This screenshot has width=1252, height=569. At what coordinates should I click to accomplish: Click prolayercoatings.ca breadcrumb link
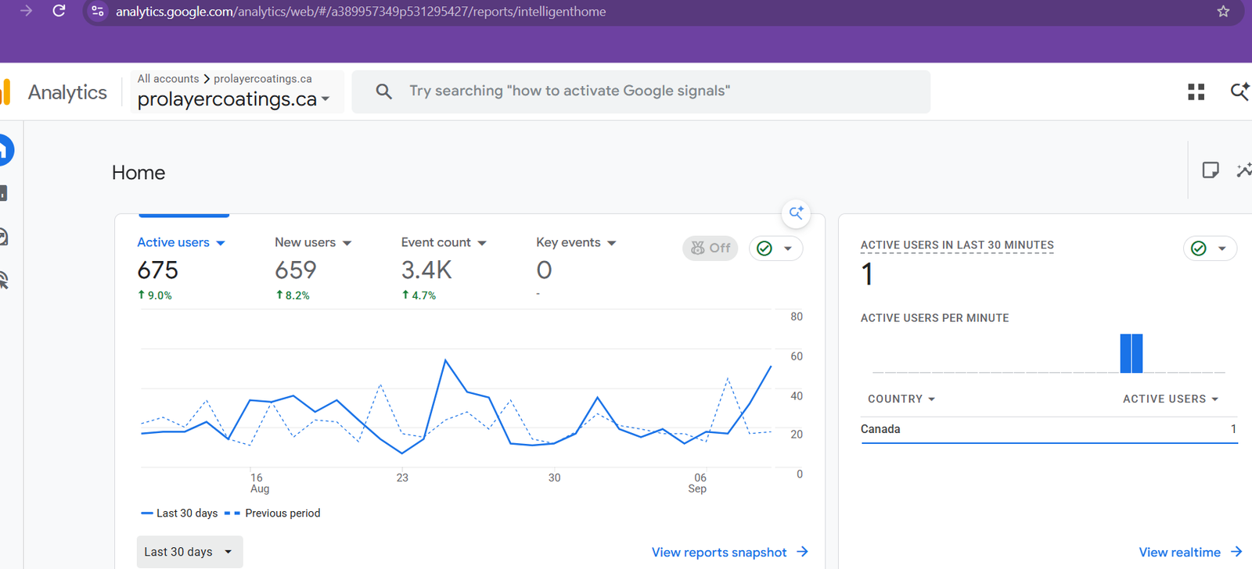coord(263,79)
